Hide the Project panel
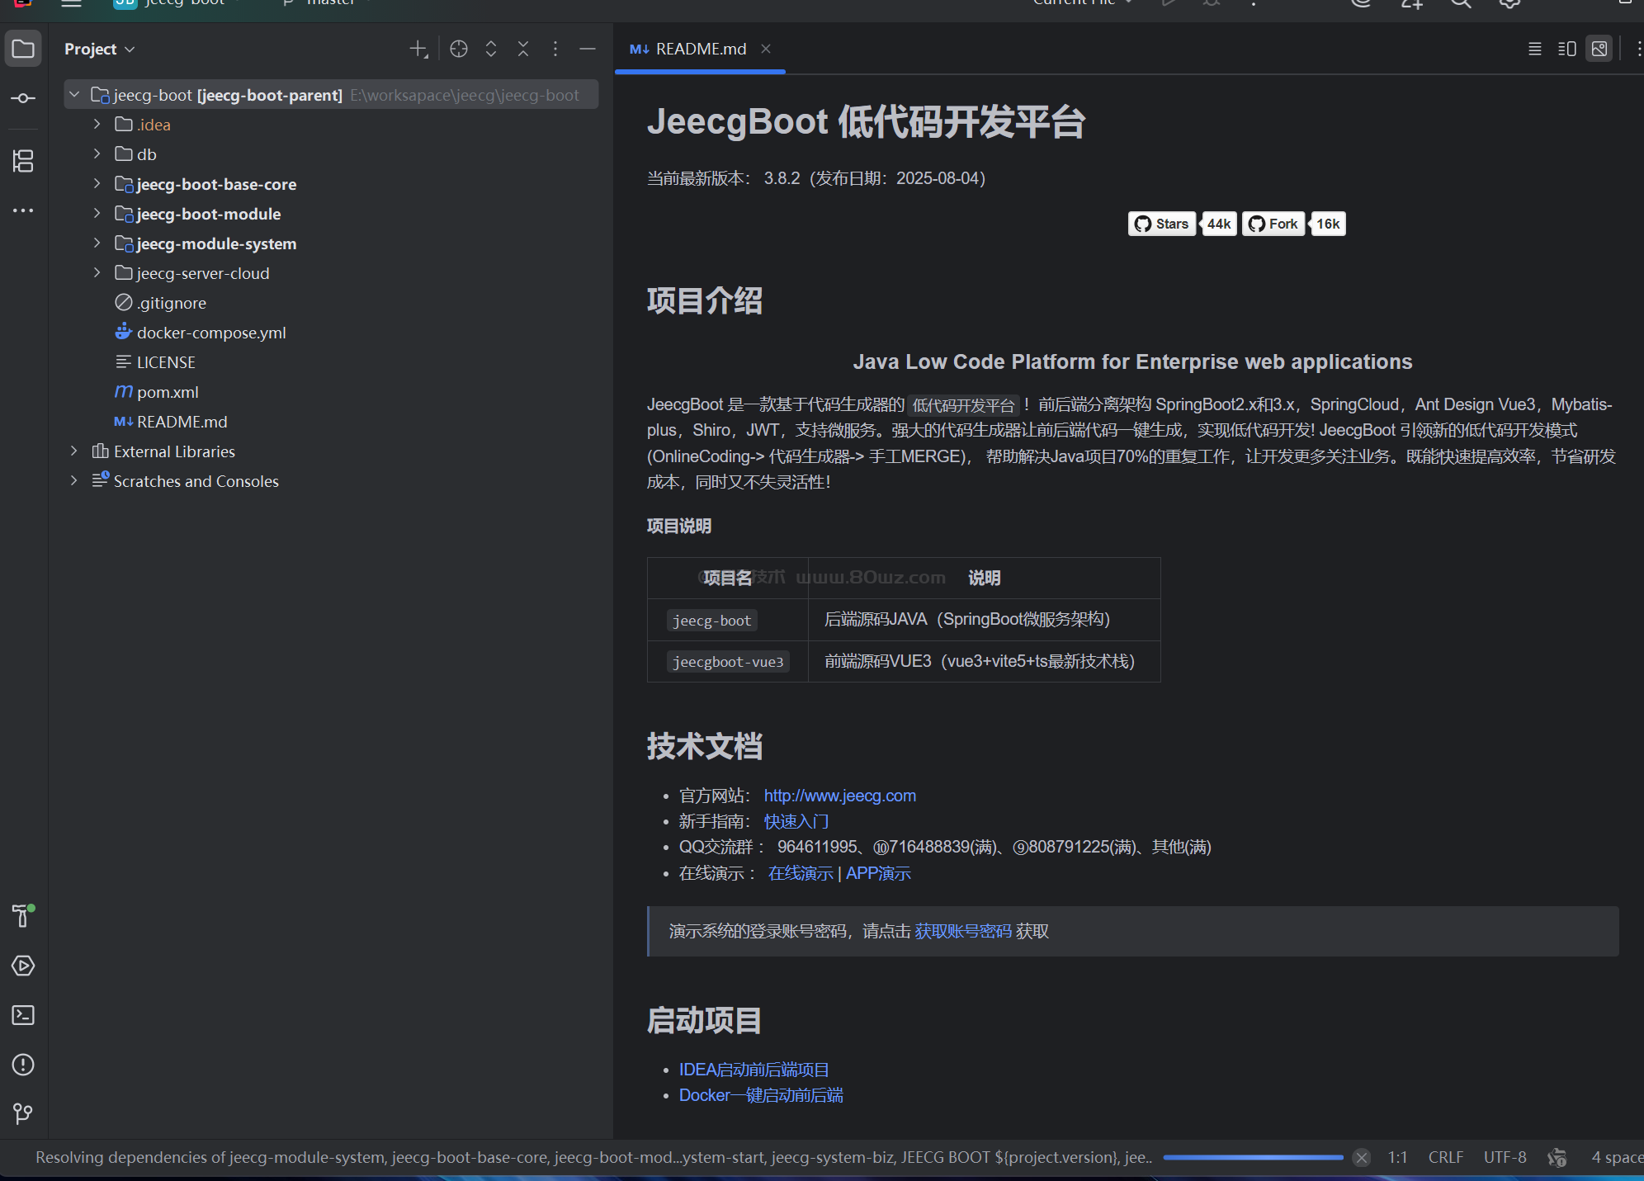The height and width of the screenshot is (1181, 1644). coord(588,49)
